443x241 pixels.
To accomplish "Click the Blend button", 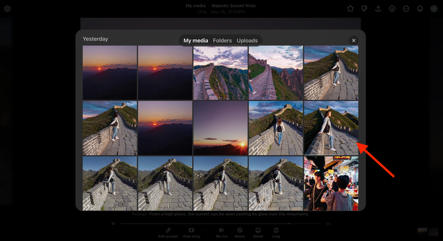I will click(x=258, y=233).
